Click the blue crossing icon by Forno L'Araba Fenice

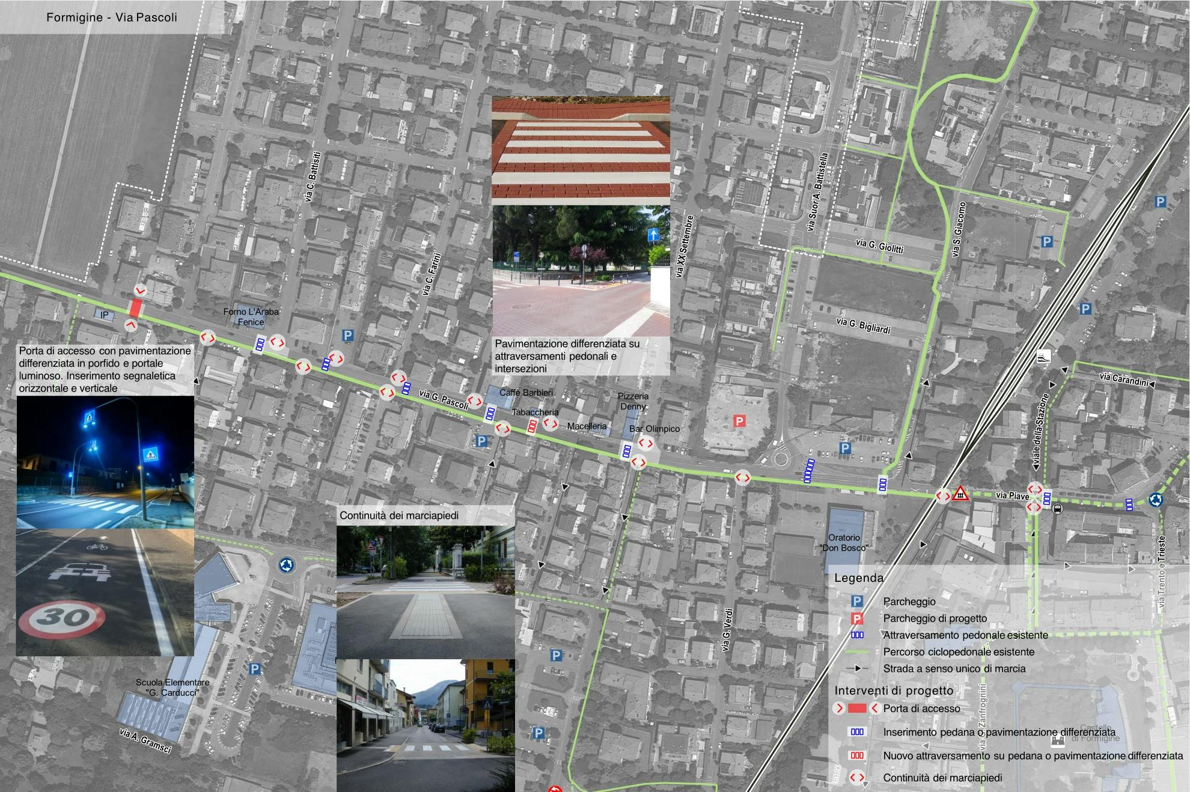coord(260,345)
